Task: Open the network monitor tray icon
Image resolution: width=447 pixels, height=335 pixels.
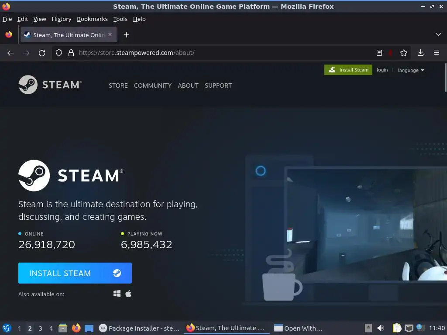Action: [x=409, y=328]
